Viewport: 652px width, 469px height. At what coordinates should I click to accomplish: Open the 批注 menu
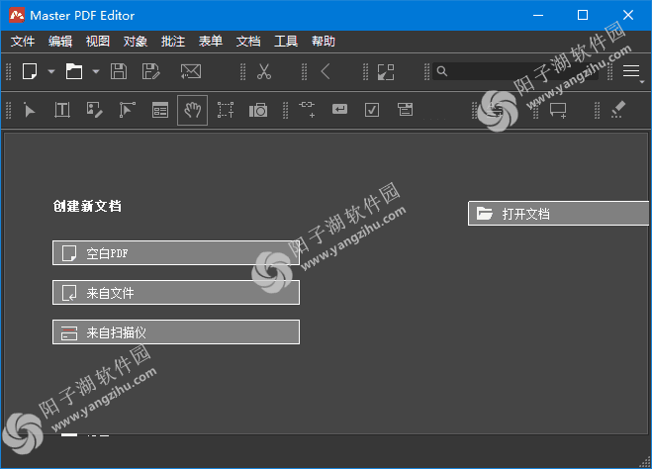(173, 42)
